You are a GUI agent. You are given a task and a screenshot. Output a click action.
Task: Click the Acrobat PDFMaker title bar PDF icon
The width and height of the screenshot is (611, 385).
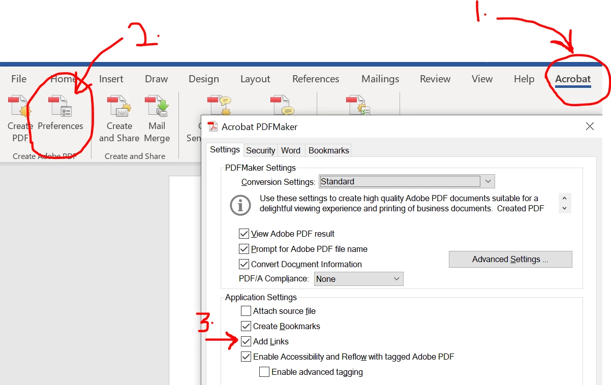point(212,126)
